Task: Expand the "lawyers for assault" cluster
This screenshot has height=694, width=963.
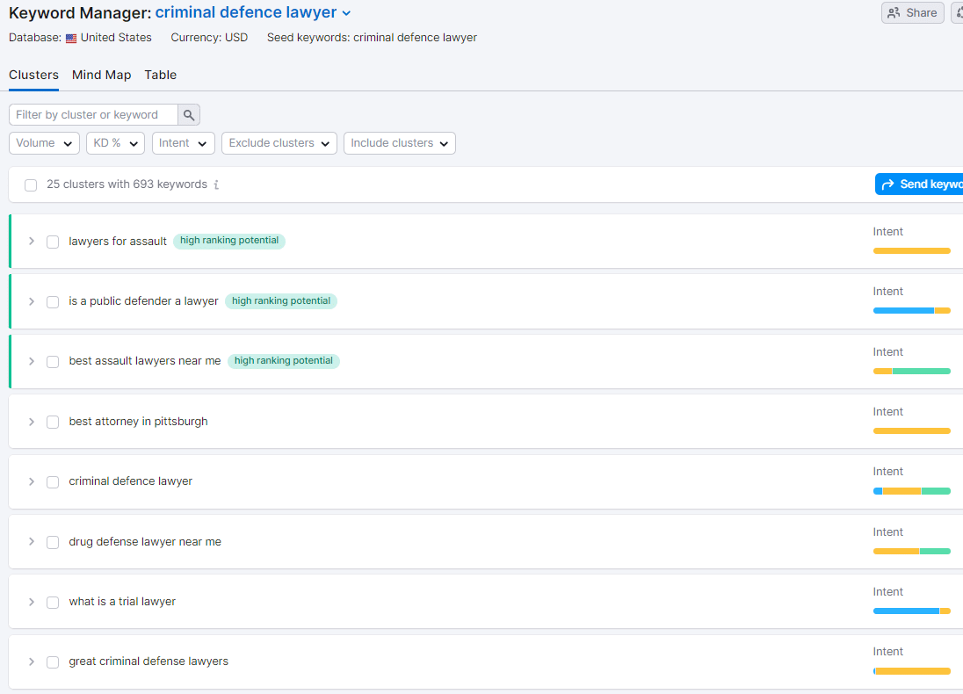Action: (31, 241)
